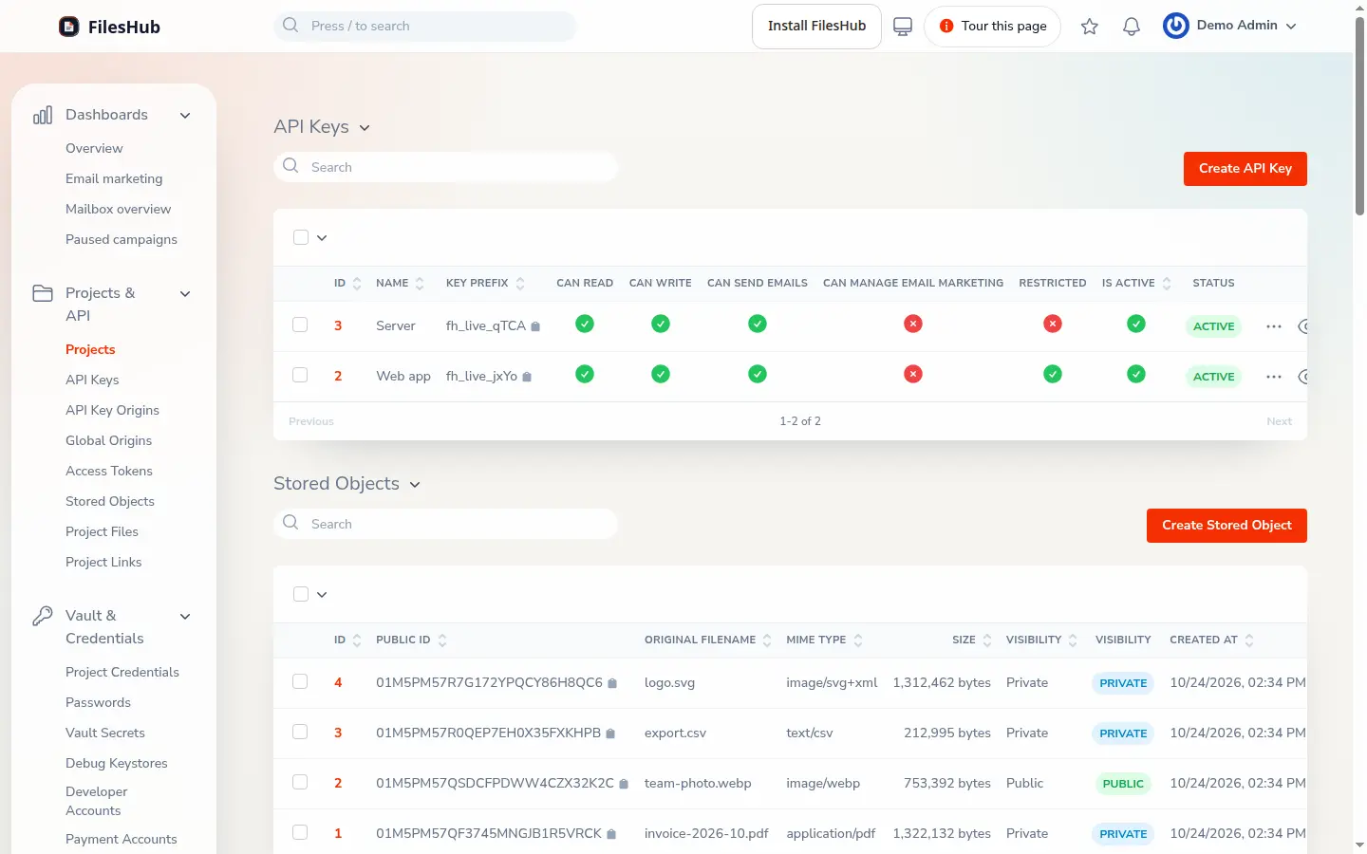Click the FilesHub logo icon

pos(69,27)
